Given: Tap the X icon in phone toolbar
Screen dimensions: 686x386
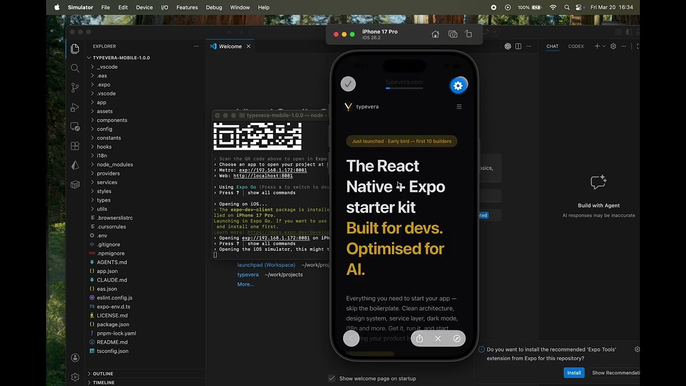Looking at the screenshot, I should (x=438, y=338).
